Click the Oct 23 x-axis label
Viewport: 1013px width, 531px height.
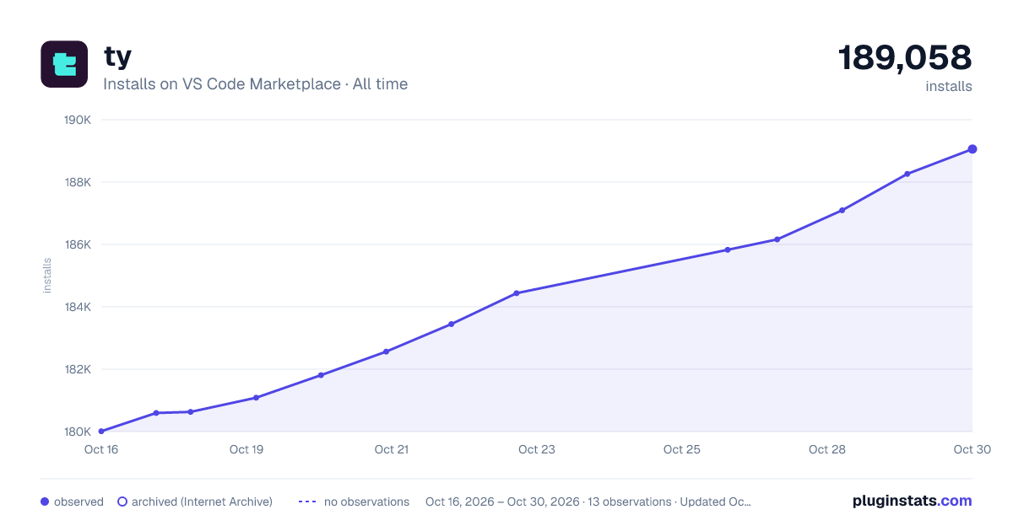537,449
